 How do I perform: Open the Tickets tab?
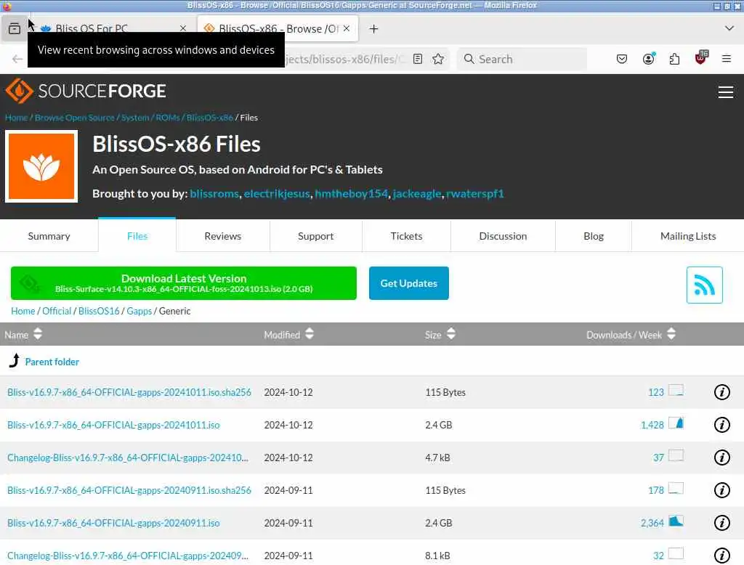406,236
